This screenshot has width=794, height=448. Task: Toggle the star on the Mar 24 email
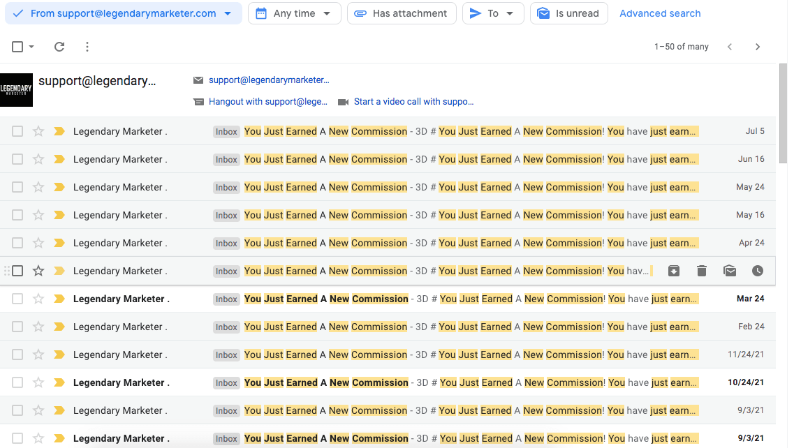[38, 299]
